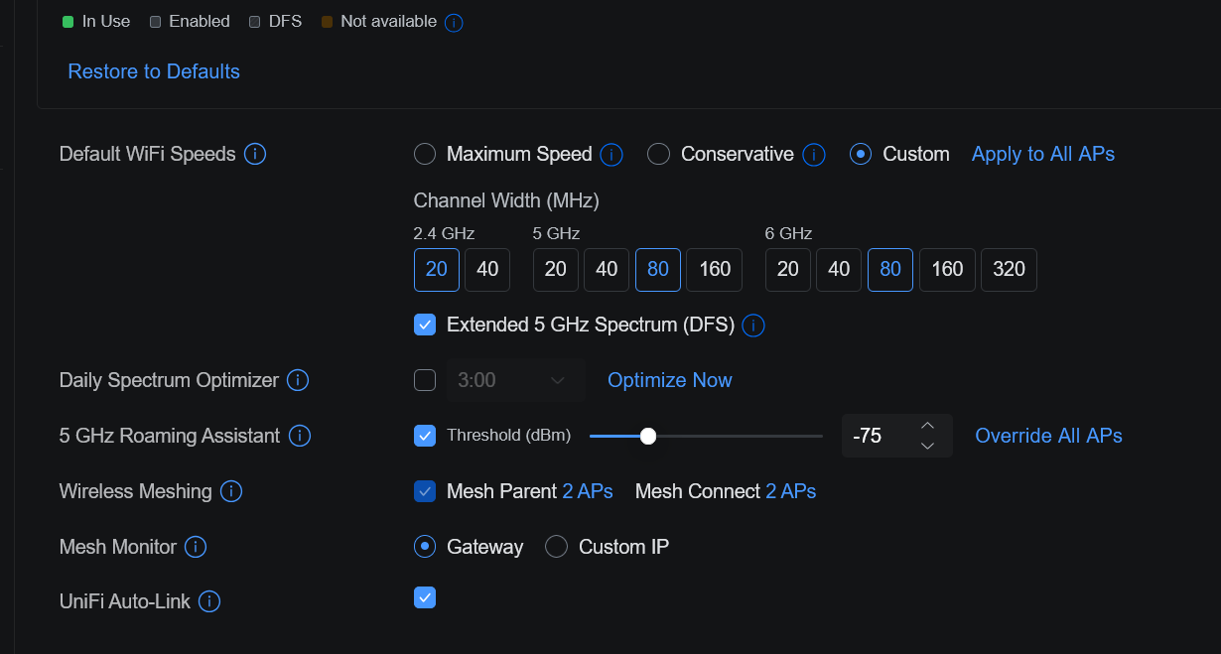Enable Daily Spectrum Optimizer checkbox
The height and width of the screenshot is (654, 1221).
point(425,380)
